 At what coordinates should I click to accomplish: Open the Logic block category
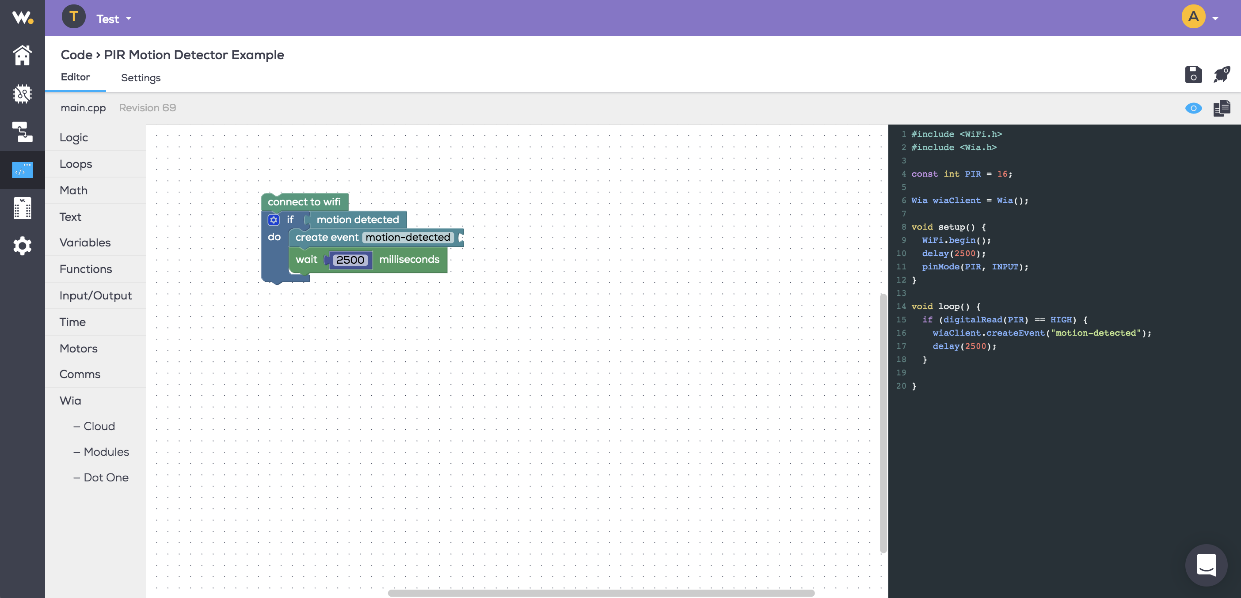pyautogui.click(x=95, y=138)
